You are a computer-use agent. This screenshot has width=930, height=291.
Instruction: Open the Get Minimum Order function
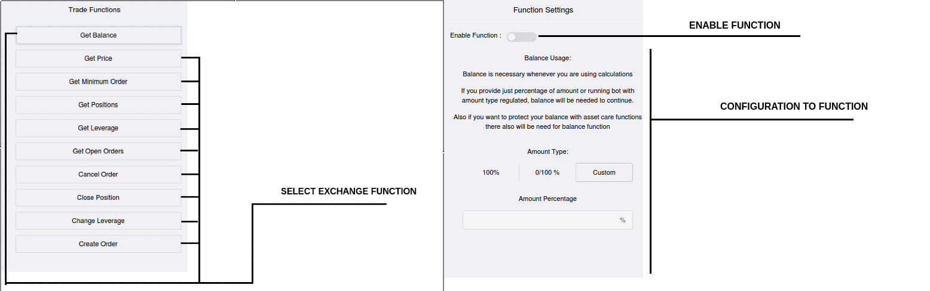(x=99, y=82)
